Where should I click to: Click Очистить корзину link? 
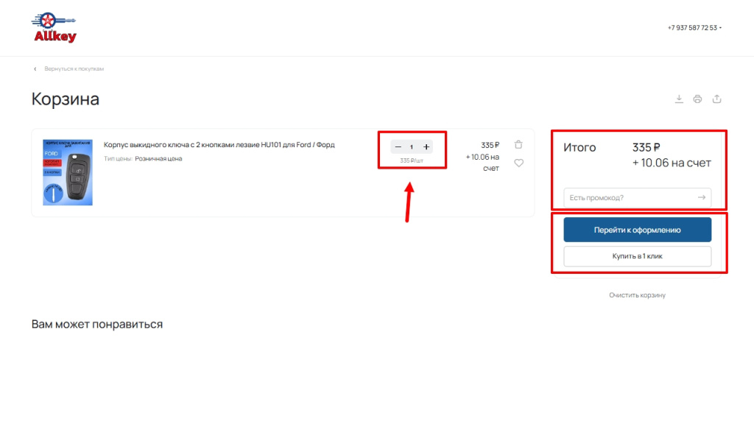click(637, 295)
